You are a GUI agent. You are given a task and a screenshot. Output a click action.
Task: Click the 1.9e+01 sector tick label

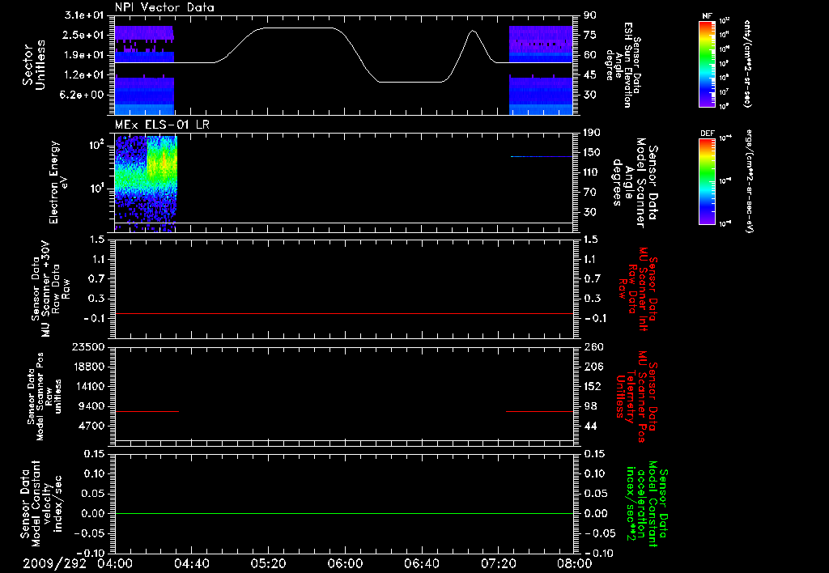pos(84,55)
